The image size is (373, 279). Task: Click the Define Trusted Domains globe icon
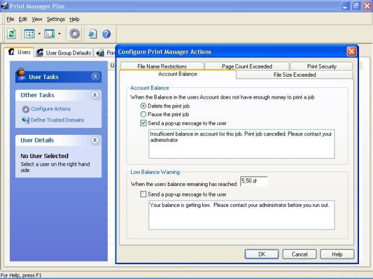pos(26,120)
